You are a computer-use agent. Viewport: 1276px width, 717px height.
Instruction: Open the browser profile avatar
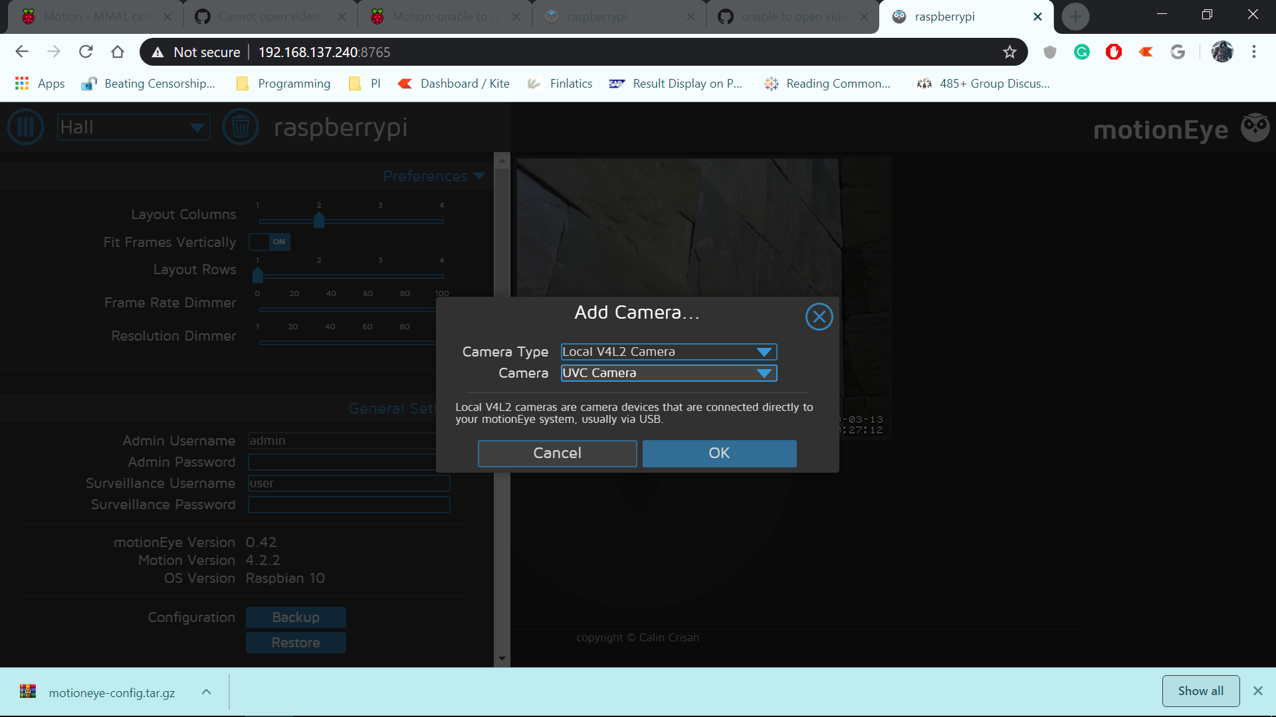[x=1223, y=52]
